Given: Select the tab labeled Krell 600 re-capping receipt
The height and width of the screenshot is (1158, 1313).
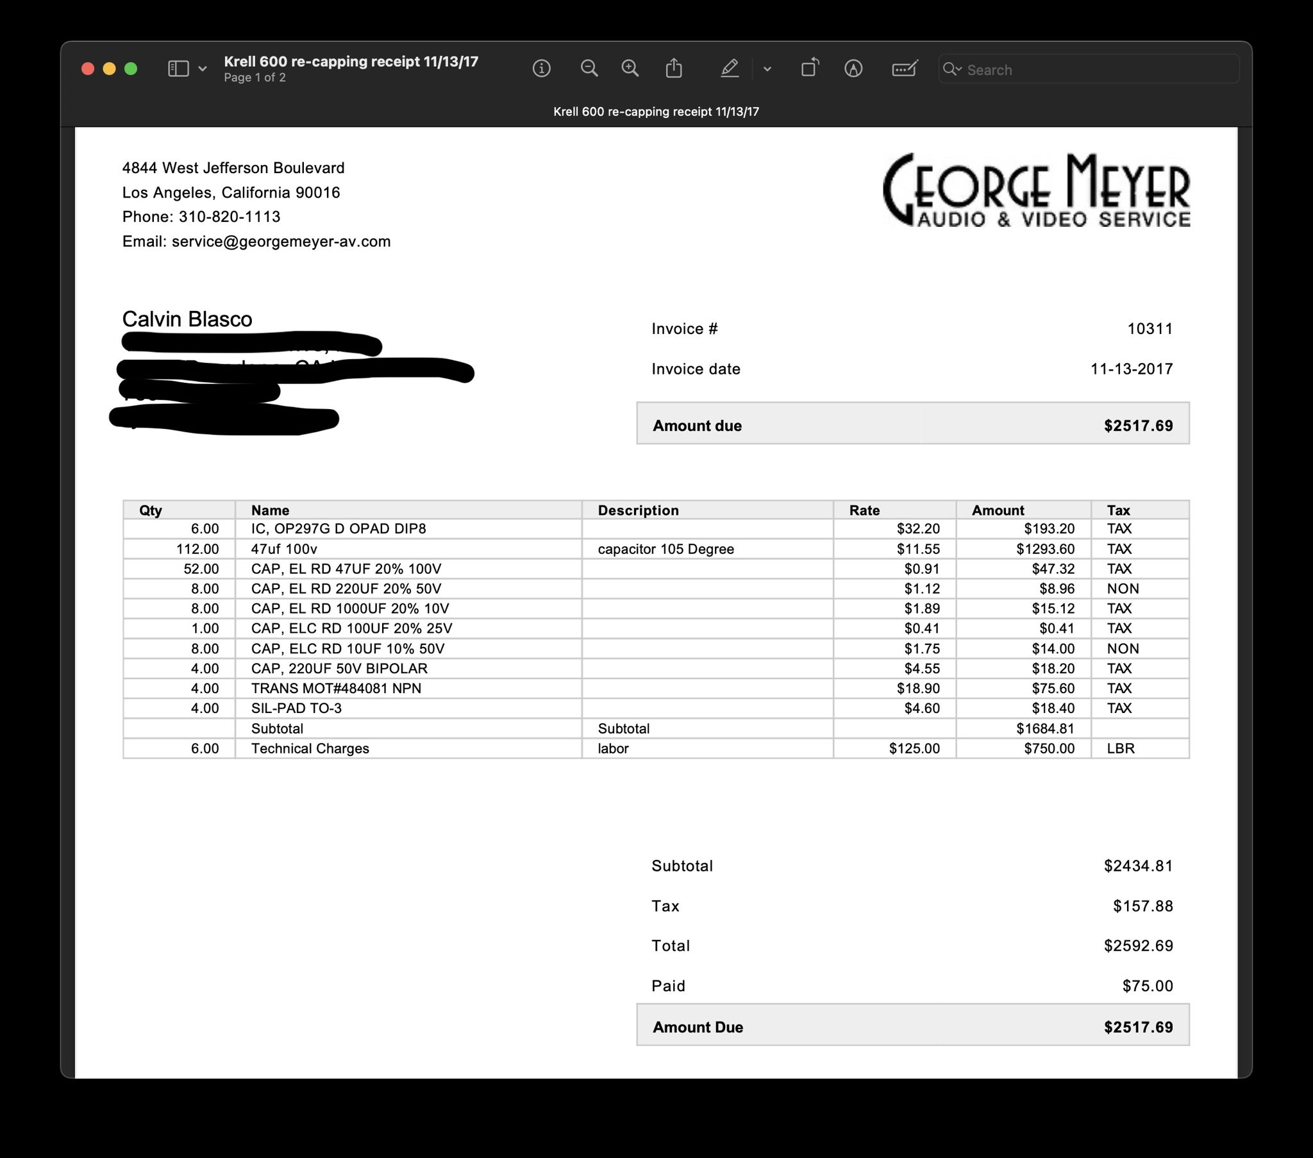Looking at the screenshot, I should tap(656, 112).
